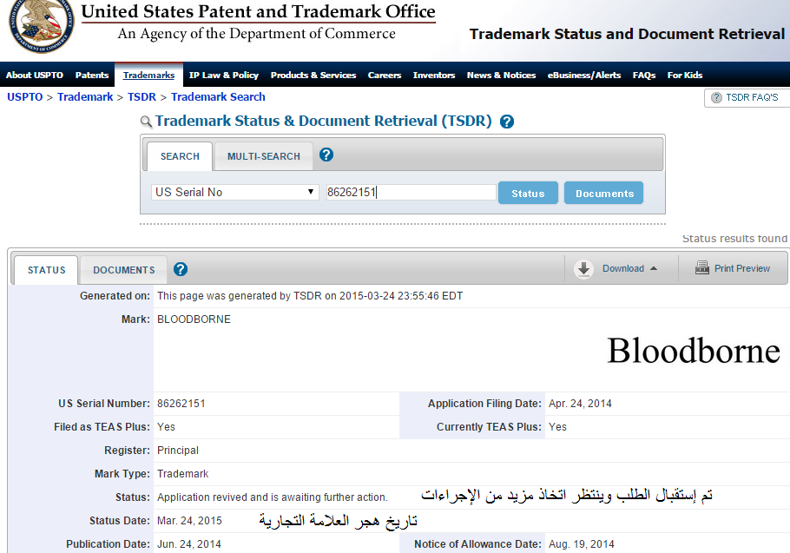This screenshot has height=553, width=790.
Task: Click the TSDR FAQ'S question icon
Action: coord(716,97)
